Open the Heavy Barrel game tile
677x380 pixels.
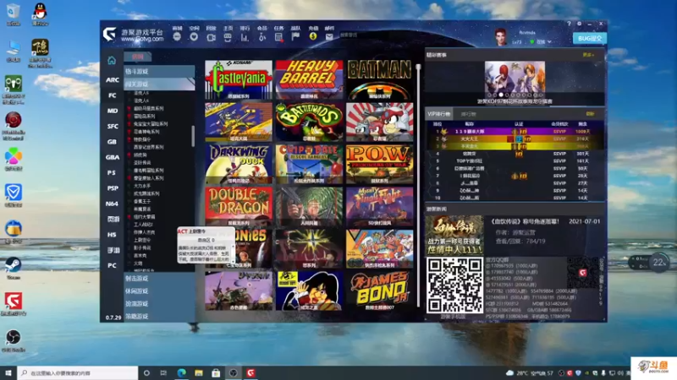[309, 79]
